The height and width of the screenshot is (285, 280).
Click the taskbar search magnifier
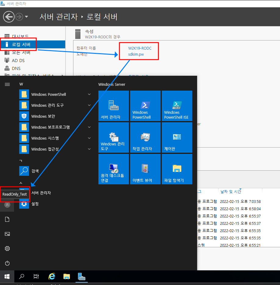point(22,276)
